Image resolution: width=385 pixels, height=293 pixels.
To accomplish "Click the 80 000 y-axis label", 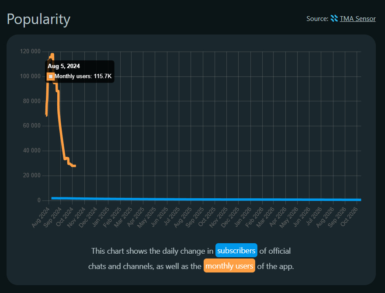I will click(x=31, y=101).
